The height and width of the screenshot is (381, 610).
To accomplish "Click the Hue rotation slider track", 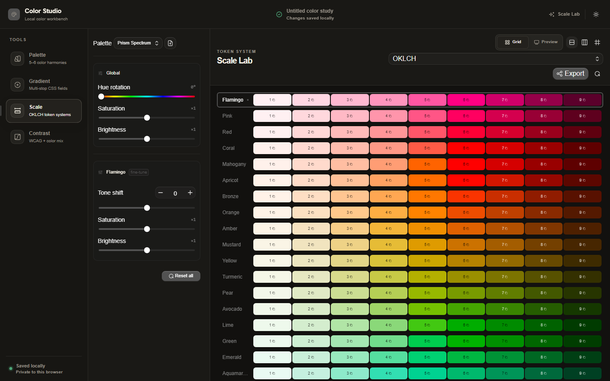I will [147, 97].
